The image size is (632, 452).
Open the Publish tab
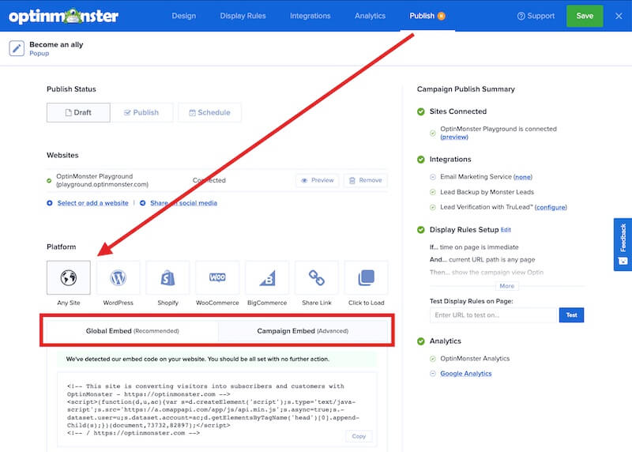(422, 16)
